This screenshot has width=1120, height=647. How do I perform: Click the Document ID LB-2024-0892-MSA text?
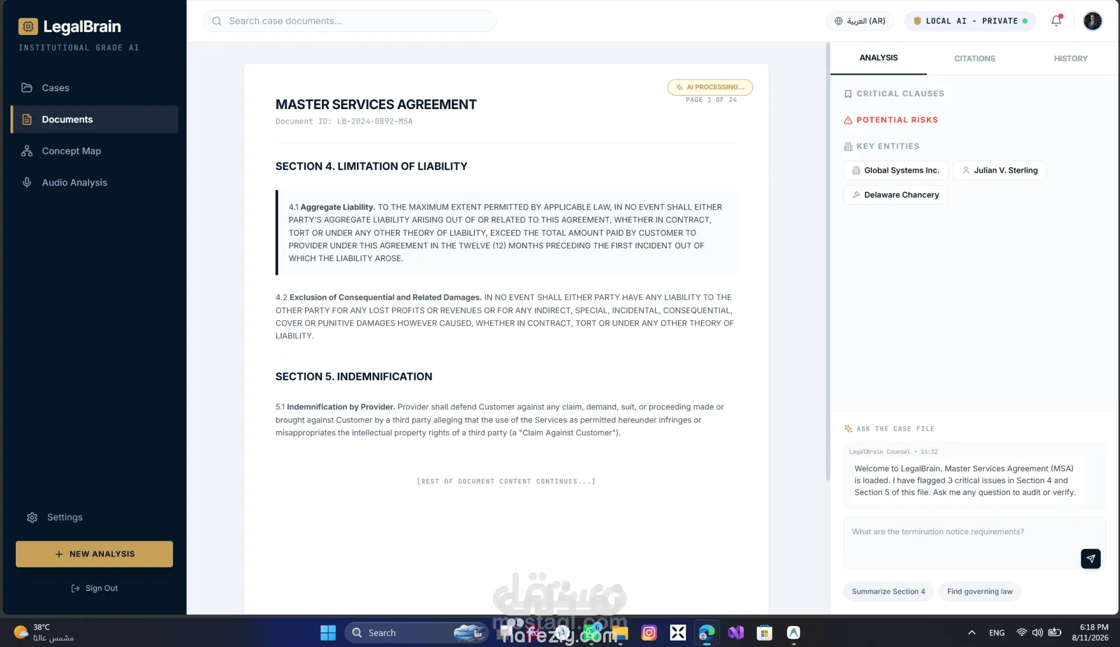point(344,121)
